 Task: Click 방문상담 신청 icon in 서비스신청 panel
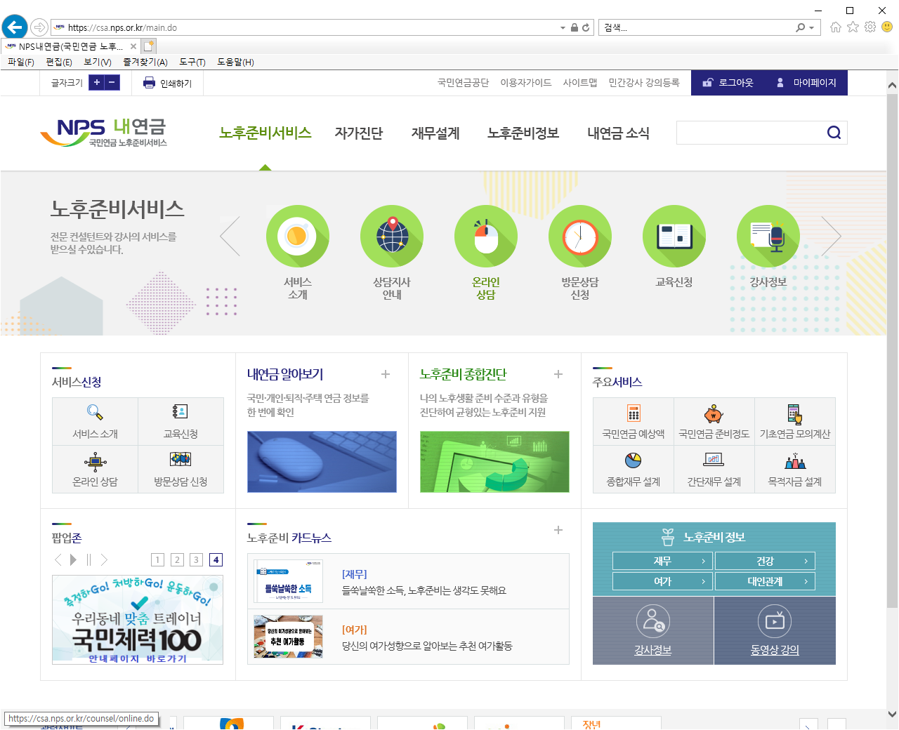pos(181,459)
